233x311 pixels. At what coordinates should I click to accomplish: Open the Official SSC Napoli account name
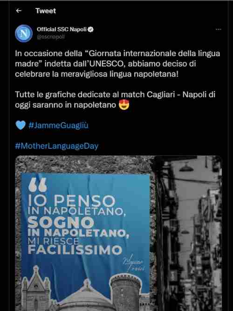pos(62,29)
